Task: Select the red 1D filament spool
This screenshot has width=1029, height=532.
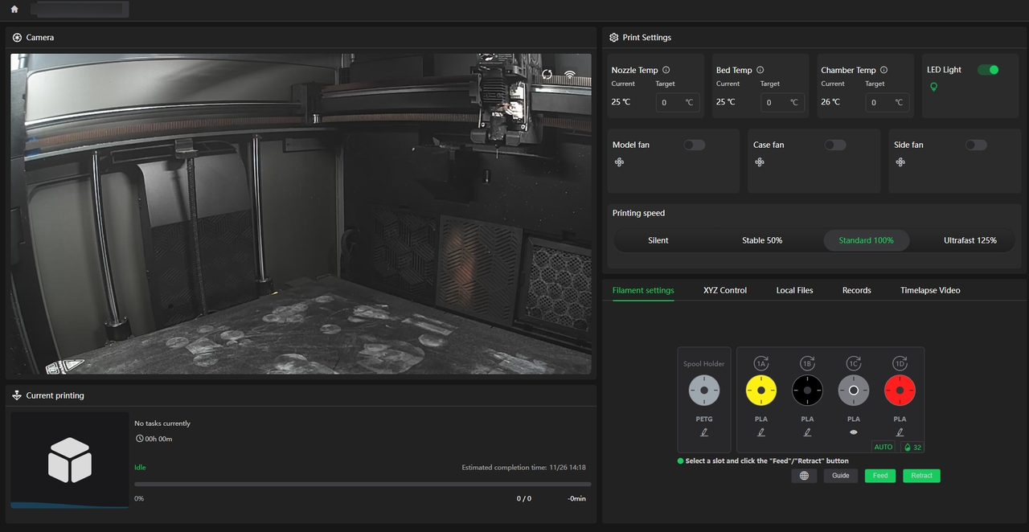Action: pos(900,391)
